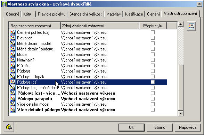Screen dimensions: 204x135
Task: Confirm dialog with the OK button
Action: [131, 127]
